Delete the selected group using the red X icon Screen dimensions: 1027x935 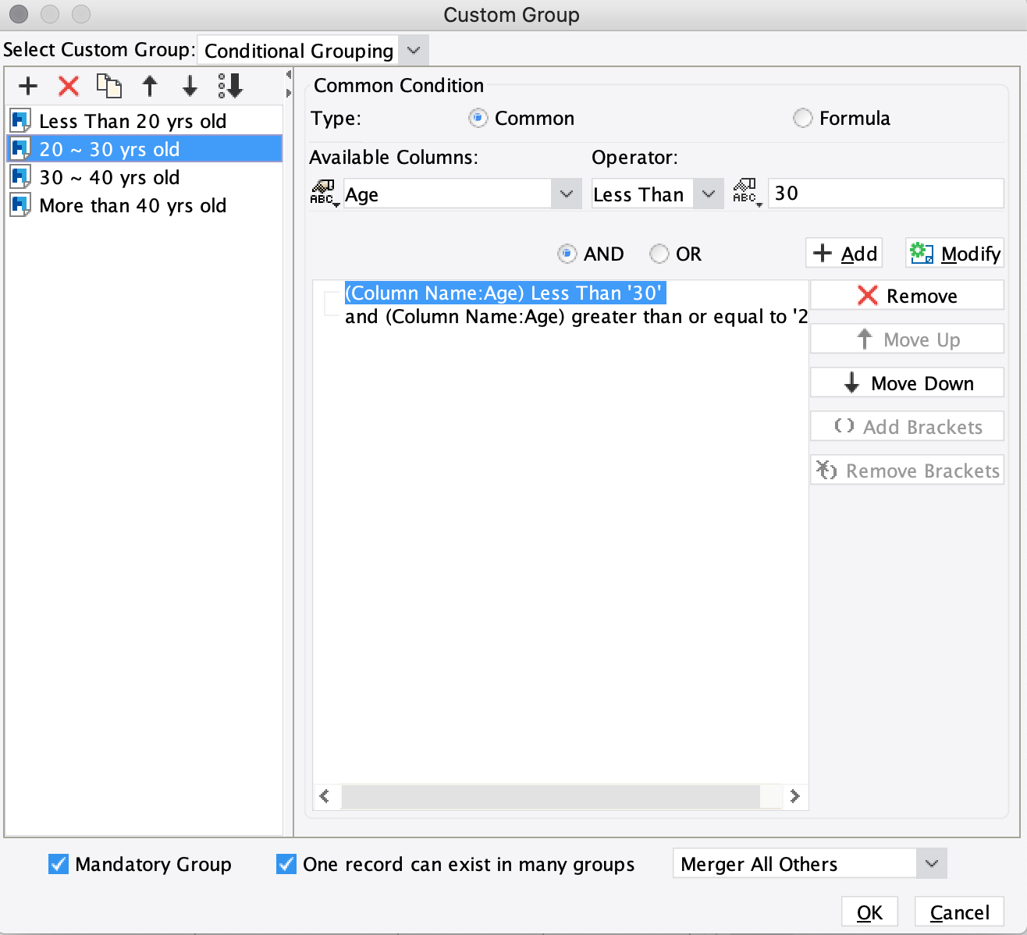point(68,86)
